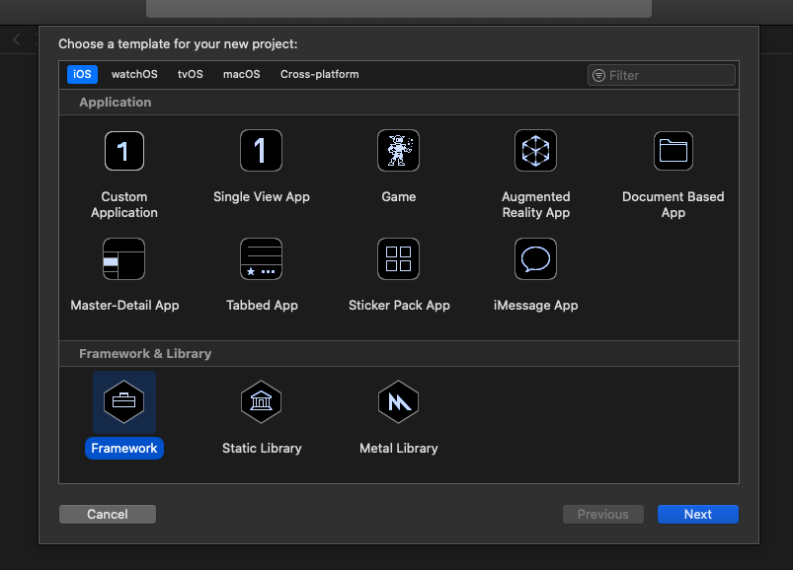Click the iMessage App label
The width and height of the screenshot is (793, 570).
[535, 306]
